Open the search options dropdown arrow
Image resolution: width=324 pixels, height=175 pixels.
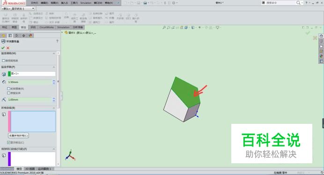(302, 3)
